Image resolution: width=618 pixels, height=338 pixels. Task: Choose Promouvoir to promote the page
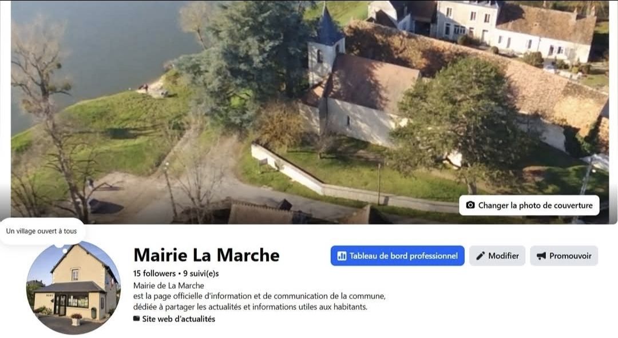(564, 256)
